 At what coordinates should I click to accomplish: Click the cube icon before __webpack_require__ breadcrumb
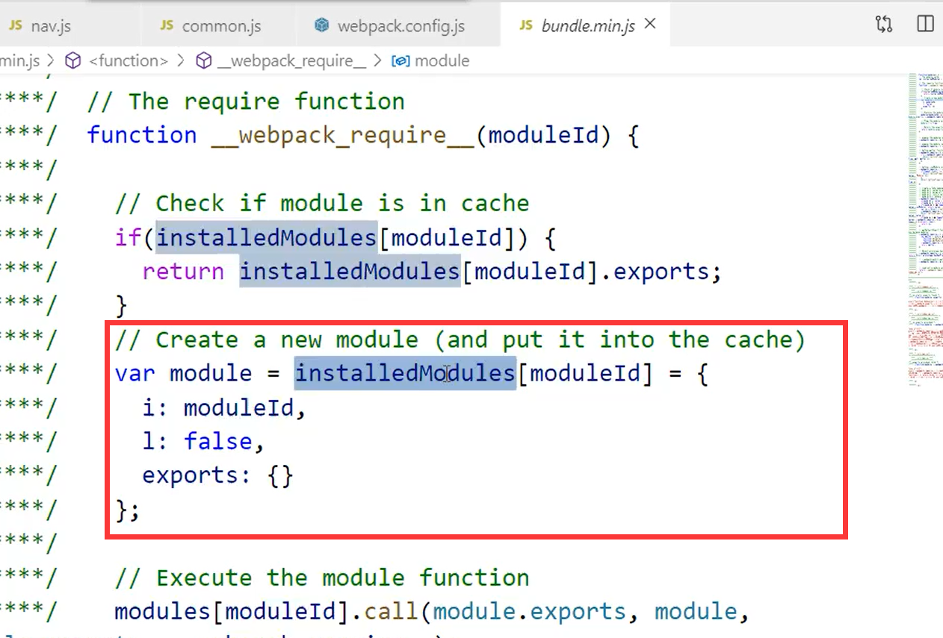coord(203,61)
